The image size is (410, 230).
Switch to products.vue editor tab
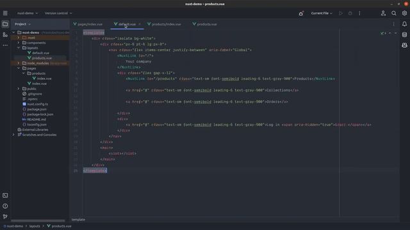pyautogui.click(x=205, y=24)
